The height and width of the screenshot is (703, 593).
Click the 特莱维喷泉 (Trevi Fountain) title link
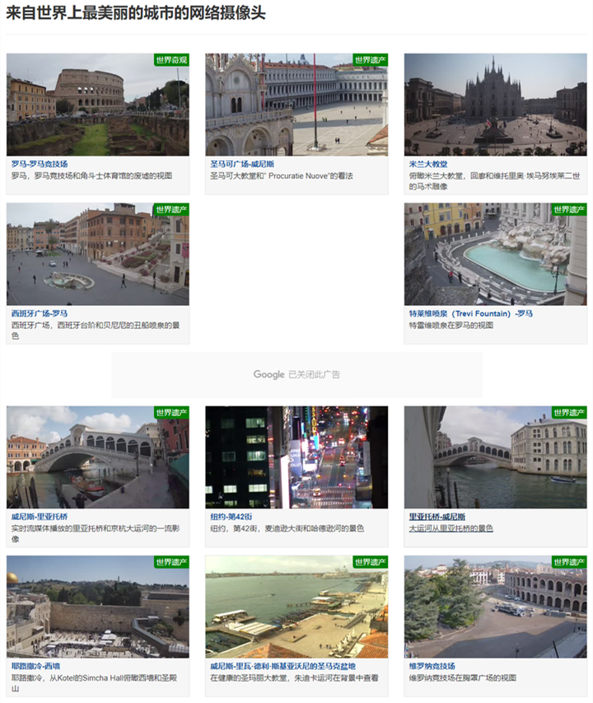click(x=471, y=314)
